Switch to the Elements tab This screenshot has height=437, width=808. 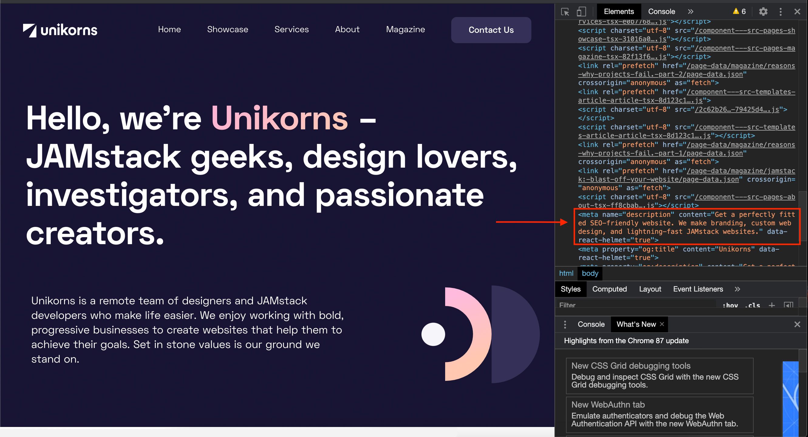tap(619, 12)
